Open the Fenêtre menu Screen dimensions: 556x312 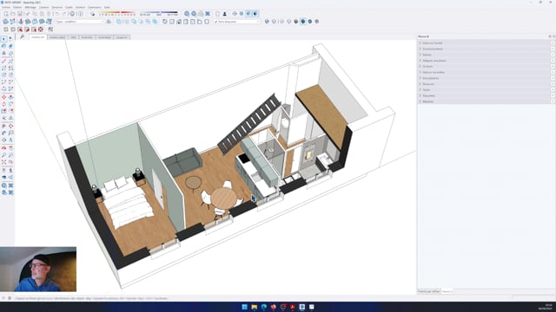click(x=81, y=7)
